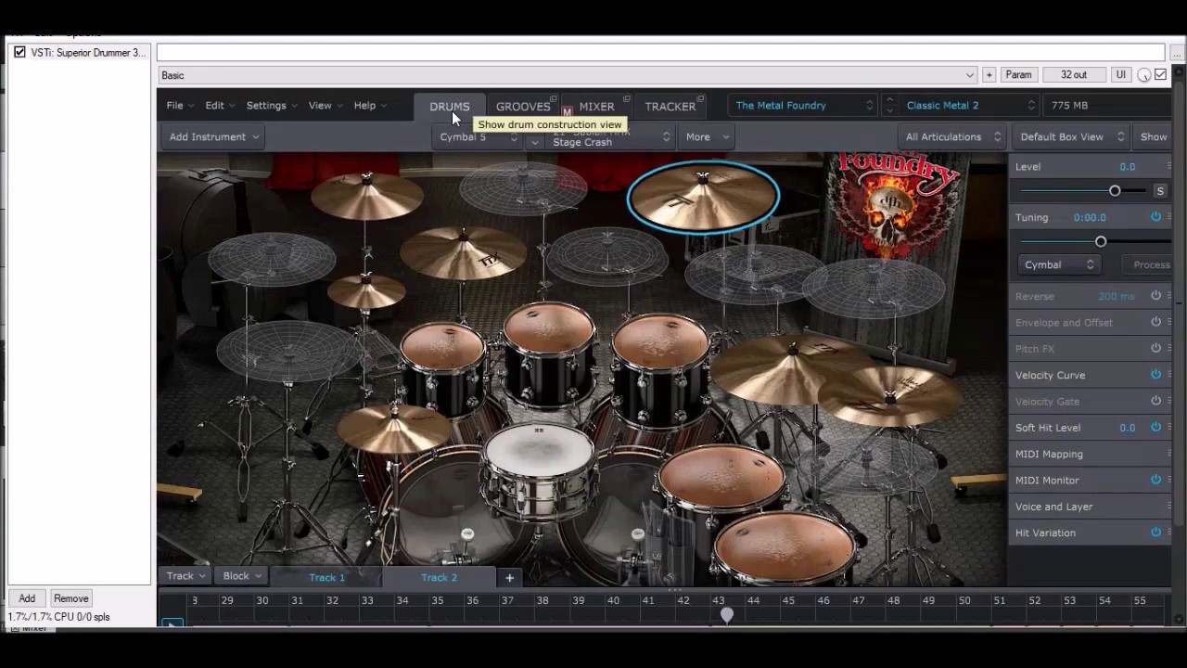Open the Stage Crash instrument dropdown
Viewport: 1187px width, 668px height.
coord(610,136)
